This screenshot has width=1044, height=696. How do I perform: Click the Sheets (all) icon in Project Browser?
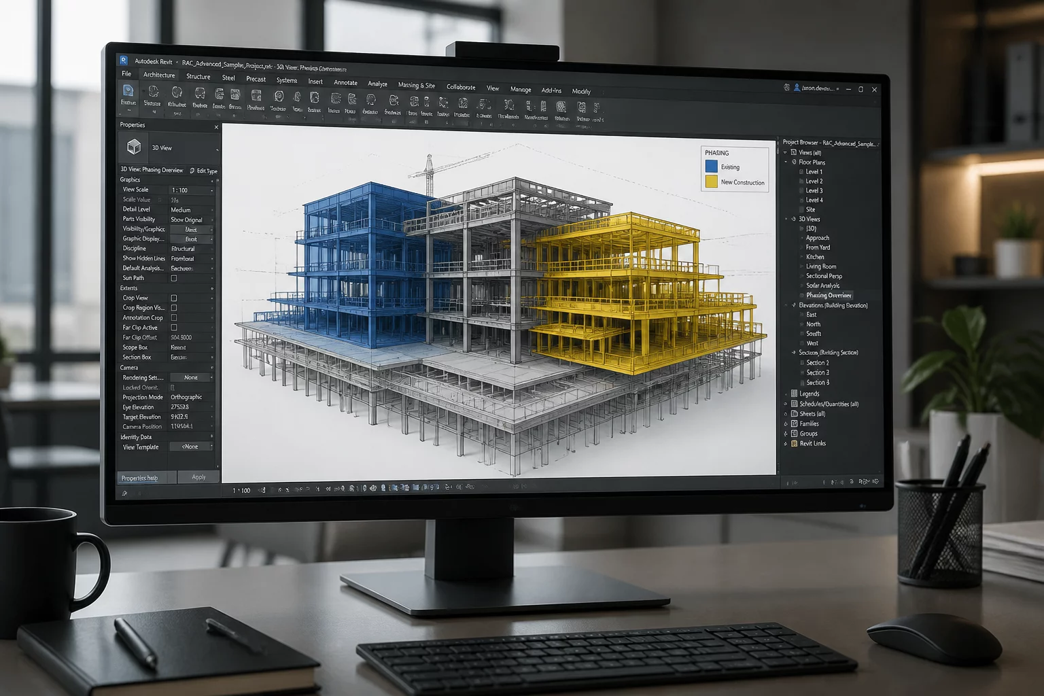click(794, 413)
